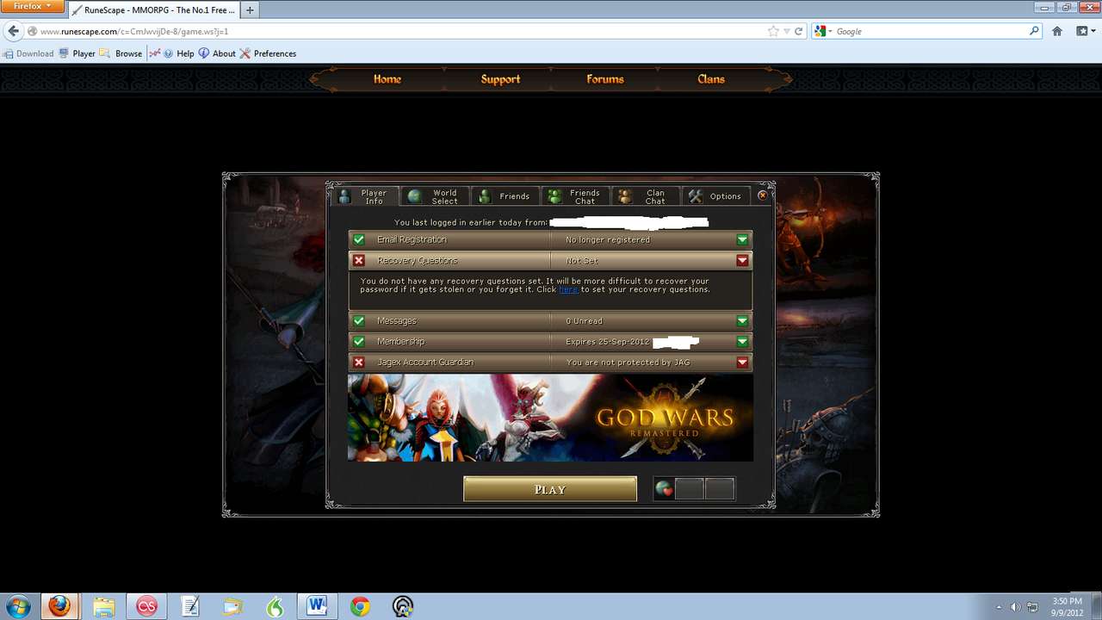Click the green check beside Membership

click(x=359, y=341)
